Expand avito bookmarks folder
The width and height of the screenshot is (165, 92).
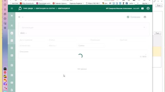tap(132, 3)
